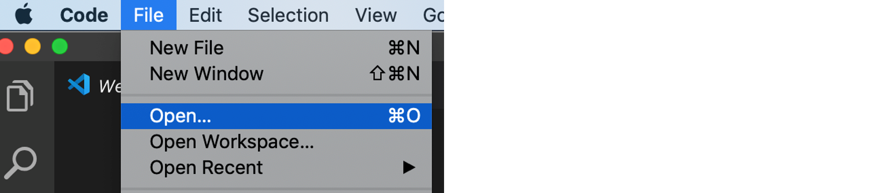Image resolution: width=869 pixels, height=193 pixels.
Task: Maximize the window with the green button
Action: [60, 46]
